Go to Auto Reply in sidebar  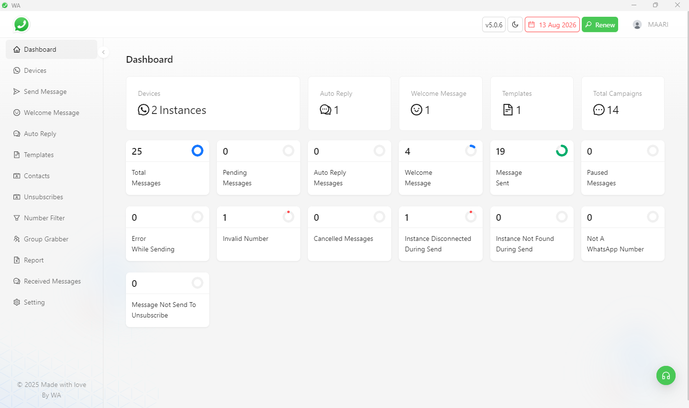point(40,134)
